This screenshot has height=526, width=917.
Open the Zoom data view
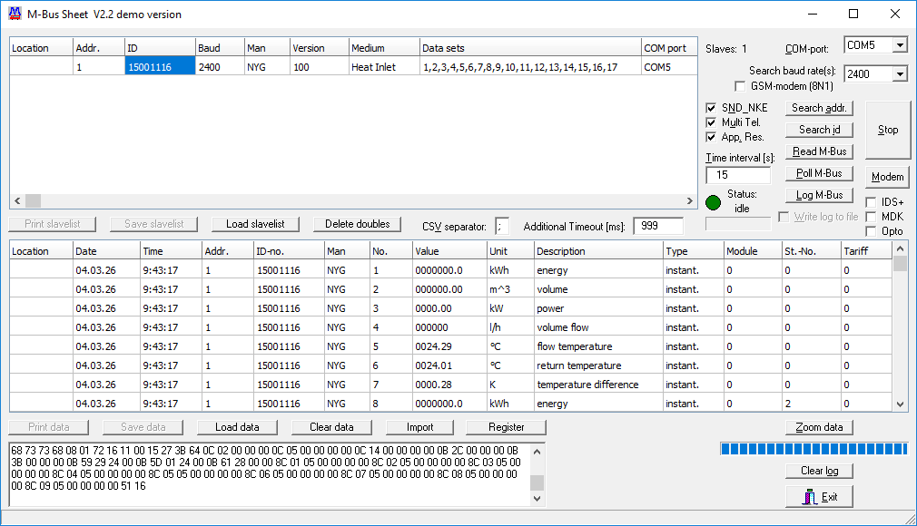[x=819, y=427]
